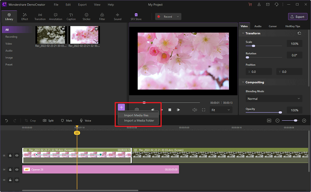Select the Preset library category
This screenshot has height=192, width=311.
coord(9,64)
